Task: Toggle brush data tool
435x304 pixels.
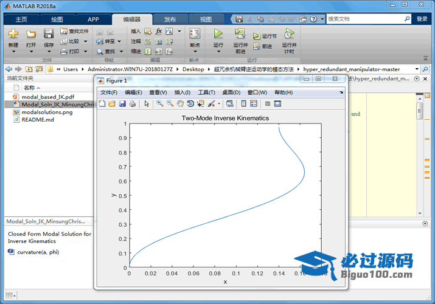Action: point(211,103)
